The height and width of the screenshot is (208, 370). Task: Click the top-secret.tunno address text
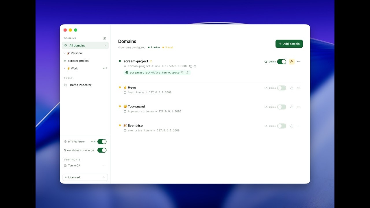[x=141, y=112]
